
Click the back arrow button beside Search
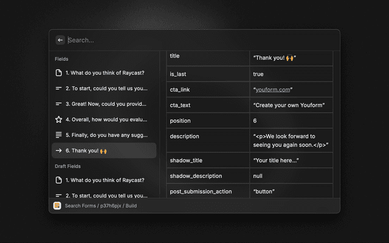click(x=60, y=40)
